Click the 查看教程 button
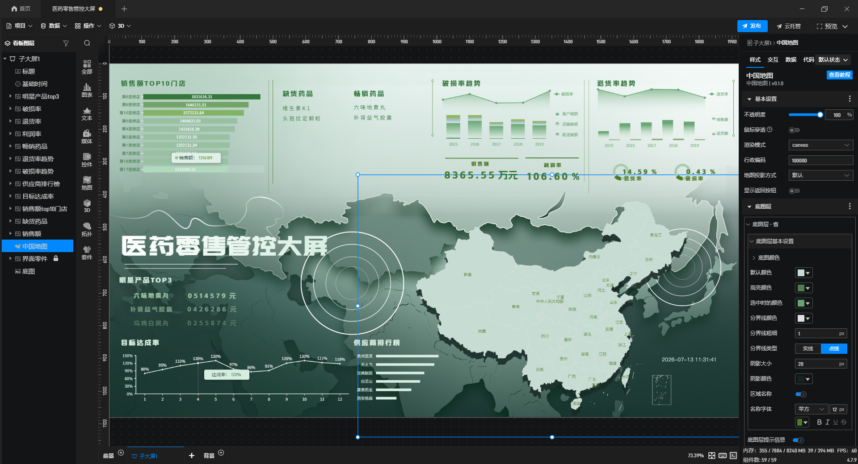This screenshot has height=464, width=858. [839, 75]
